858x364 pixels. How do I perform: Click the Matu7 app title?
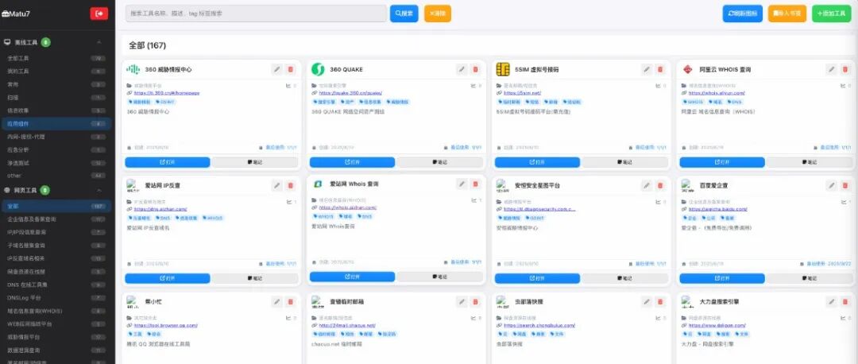click(18, 14)
